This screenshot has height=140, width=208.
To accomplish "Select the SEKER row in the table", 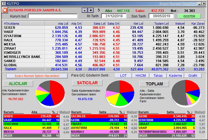I will point(104,28).
